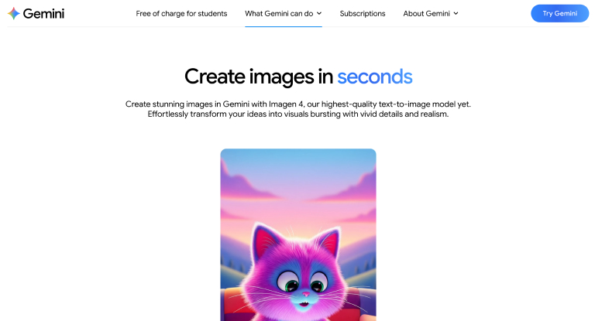
Task: Click the blue word seconds in heading
Action: [x=374, y=77]
